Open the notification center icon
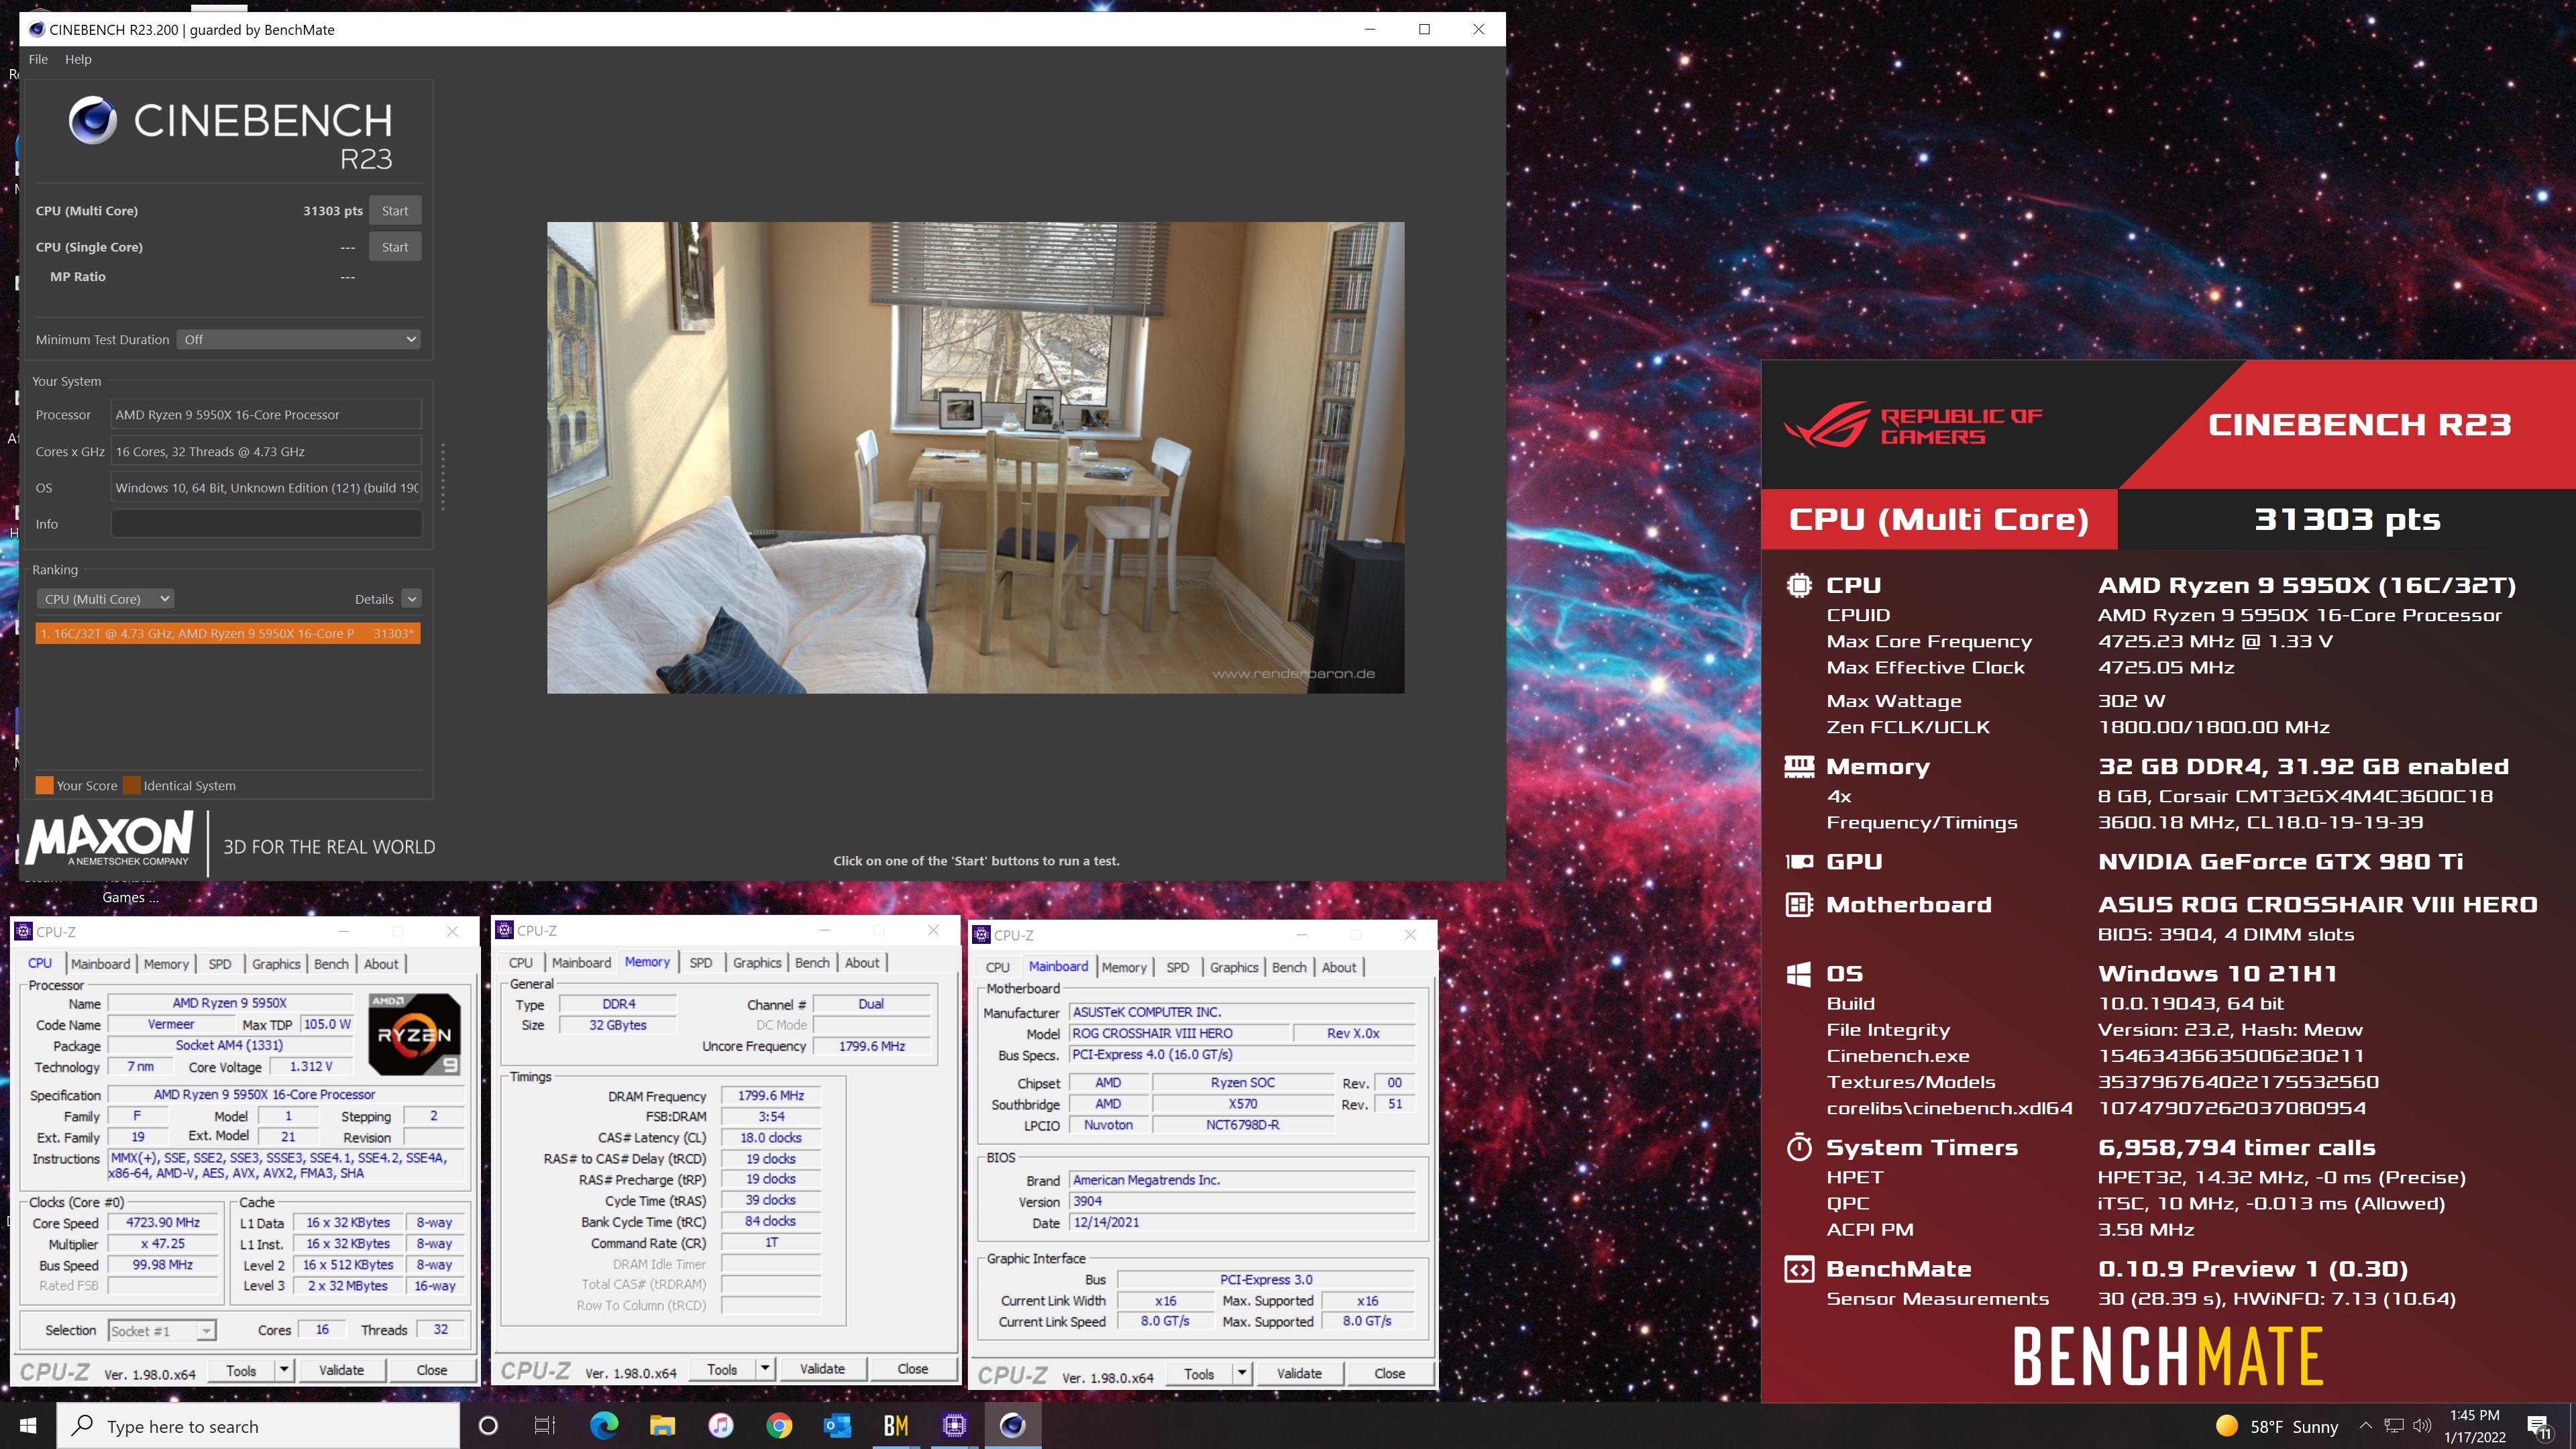 (2538, 1427)
